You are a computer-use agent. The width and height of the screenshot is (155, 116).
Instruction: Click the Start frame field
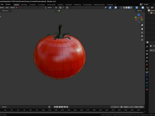click(128, 107)
